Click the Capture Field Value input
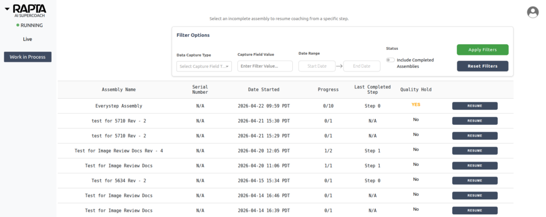Image resolution: width=546 pixels, height=217 pixels. [265, 66]
